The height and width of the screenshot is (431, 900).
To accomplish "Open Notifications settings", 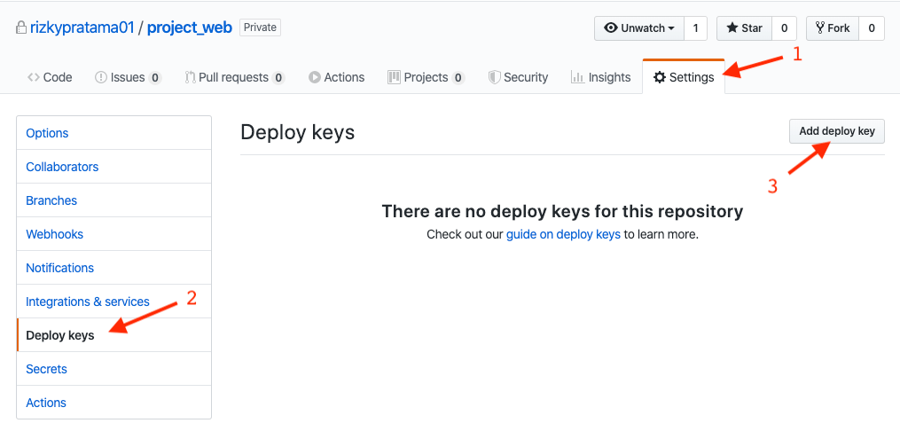I will pyautogui.click(x=113, y=268).
